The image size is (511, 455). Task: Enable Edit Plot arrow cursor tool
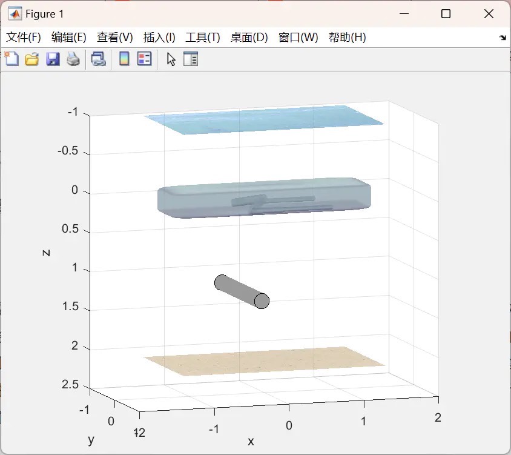[171, 59]
